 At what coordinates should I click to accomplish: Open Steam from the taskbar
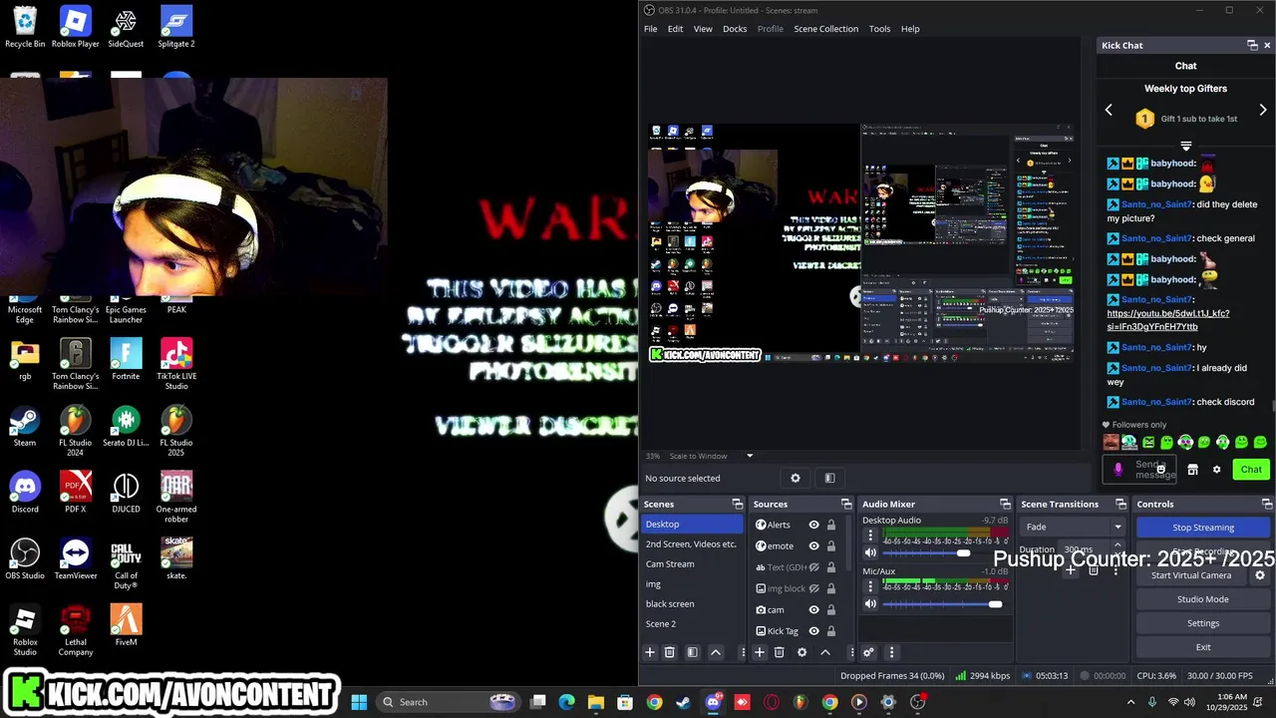click(683, 702)
